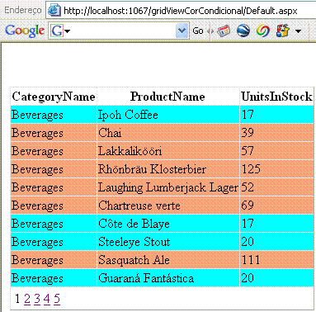Screen dimensions: 316x312
Task: Click the Ipoh Coffee product cell
Action: [x=168, y=115]
